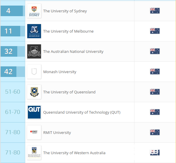
Task: Open the Monash University link
Action: pyautogui.click(x=60, y=72)
